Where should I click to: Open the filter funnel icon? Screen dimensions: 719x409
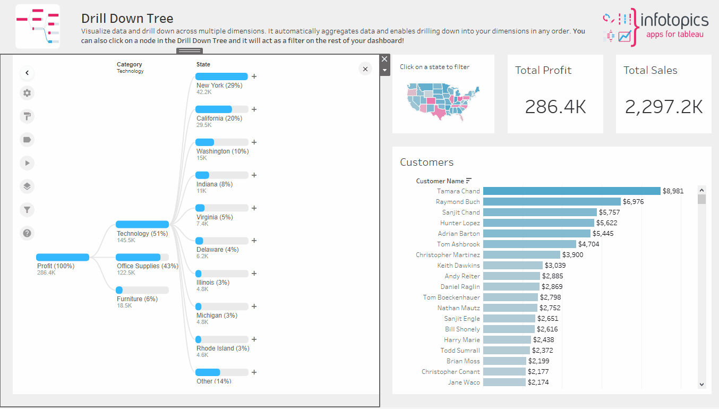point(27,210)
